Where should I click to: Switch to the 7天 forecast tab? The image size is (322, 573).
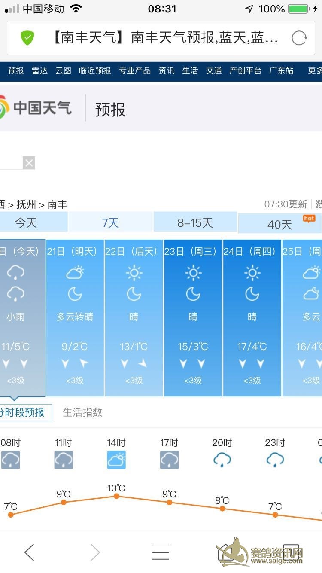110,222
